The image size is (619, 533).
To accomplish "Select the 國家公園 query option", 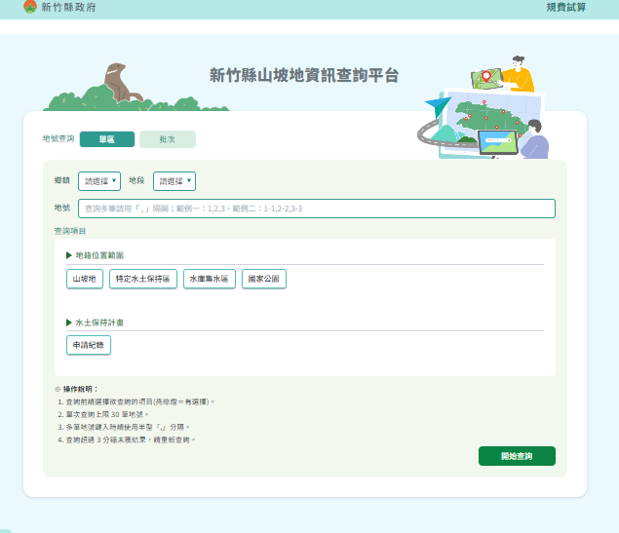I will (263, 279).
